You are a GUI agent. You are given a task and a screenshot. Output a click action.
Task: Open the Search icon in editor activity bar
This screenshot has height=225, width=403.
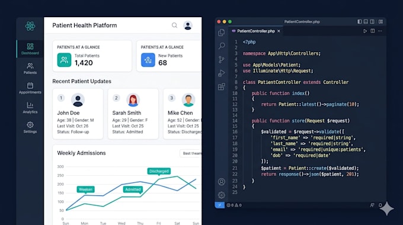[x=221, y=46]
